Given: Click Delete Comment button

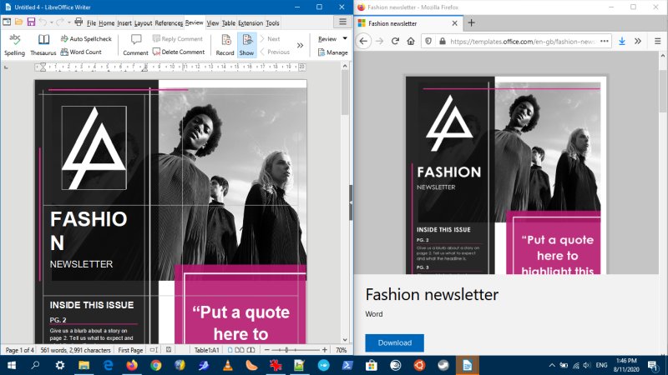Looking at the screenshot, I should click(x=179, y=52).
